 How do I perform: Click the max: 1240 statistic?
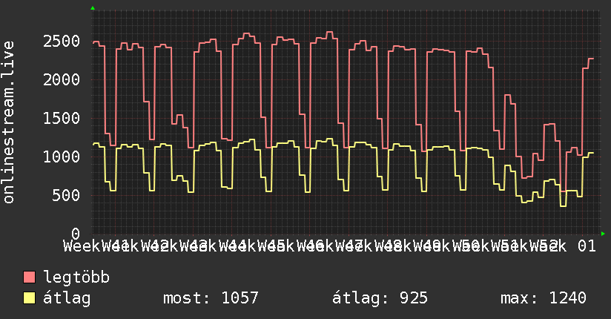tap(544, 298)
